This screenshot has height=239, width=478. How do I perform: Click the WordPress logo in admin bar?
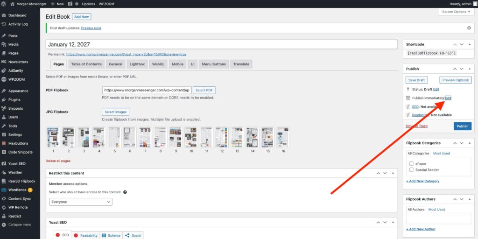[x=4, y=4]
